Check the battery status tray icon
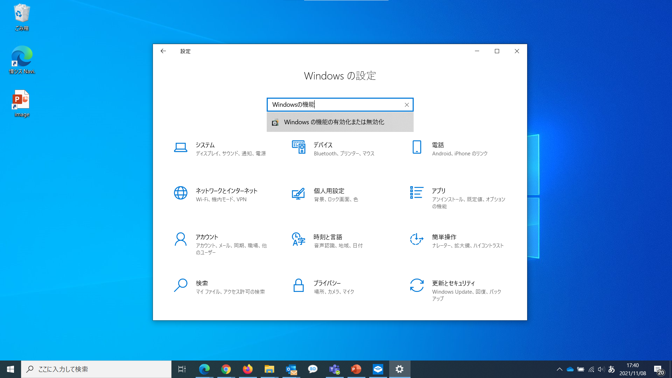The image size is (672, 378). pyautogui.click(x=581, y=369)
